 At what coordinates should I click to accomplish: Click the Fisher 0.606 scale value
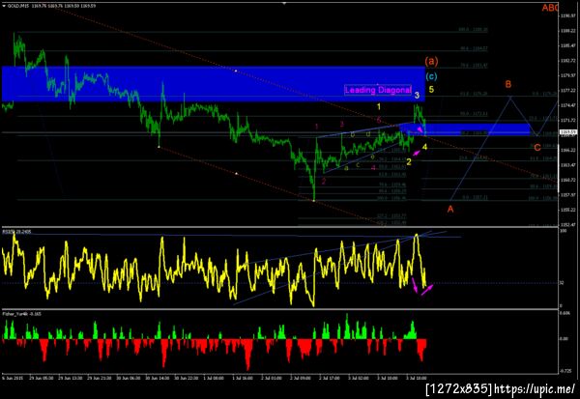coord(565,313)
